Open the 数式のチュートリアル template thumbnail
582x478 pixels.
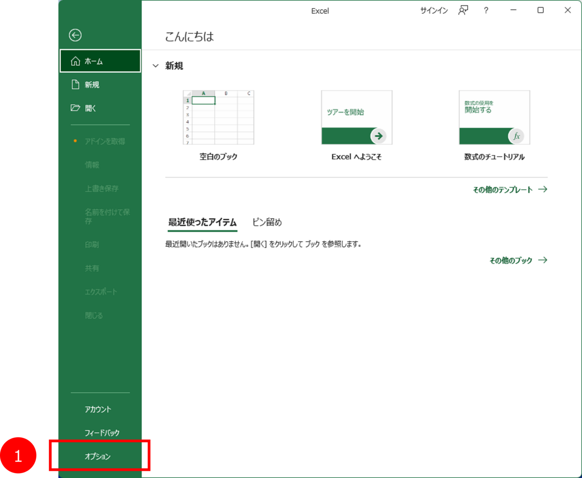click(x=494, y=117)
